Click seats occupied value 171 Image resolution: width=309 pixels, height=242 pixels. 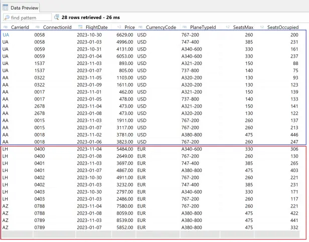pyautogui.click(x=294, y=192)
